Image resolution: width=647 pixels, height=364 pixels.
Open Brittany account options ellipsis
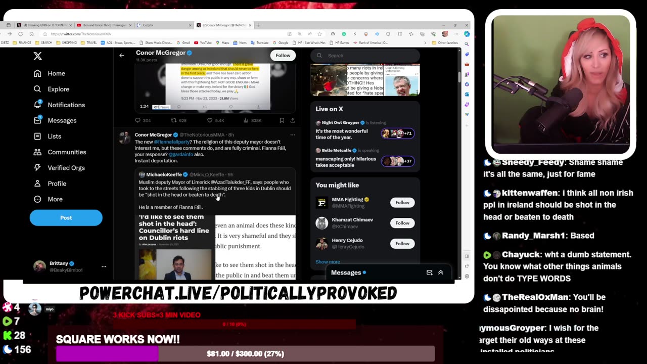pos(104,266)
